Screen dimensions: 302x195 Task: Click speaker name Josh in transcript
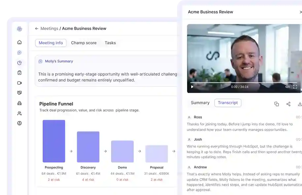point(198,139)
